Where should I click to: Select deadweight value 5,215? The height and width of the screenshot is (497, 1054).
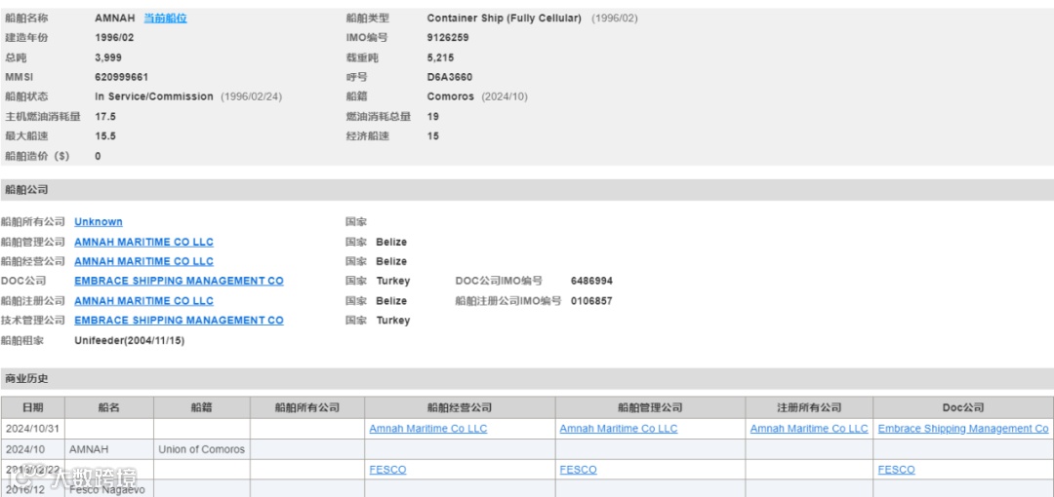440,57
